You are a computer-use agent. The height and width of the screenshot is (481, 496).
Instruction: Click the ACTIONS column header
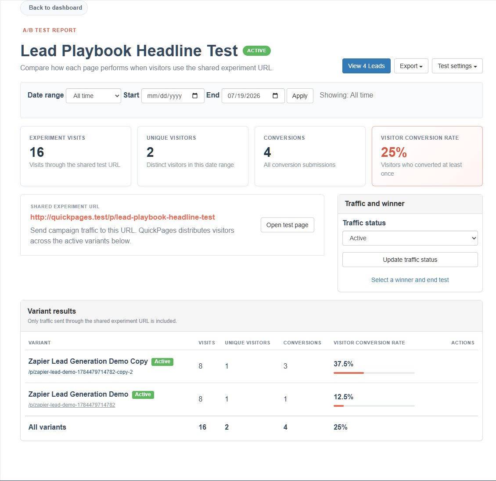(463, 343)
